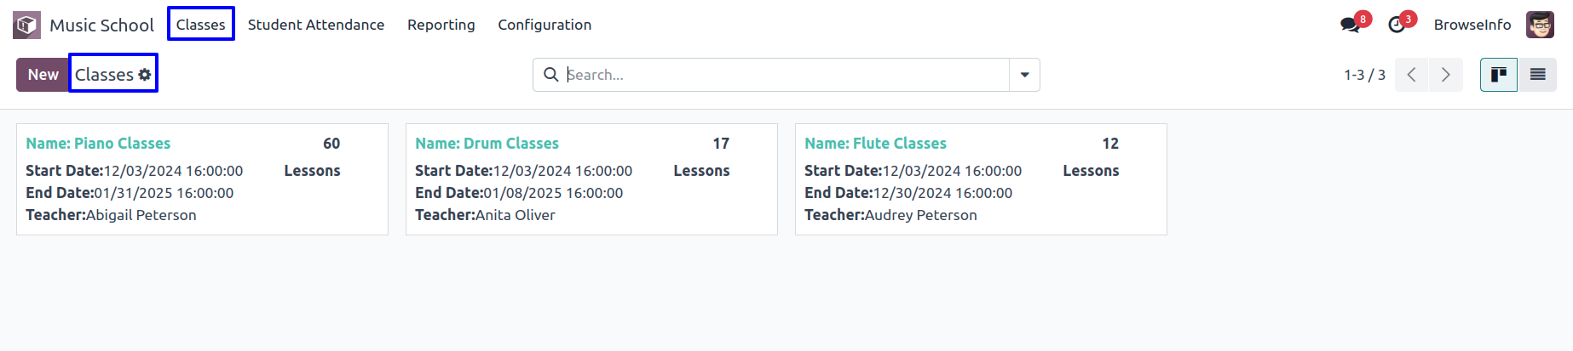The width and height of the screenshot is (1573, 351).
Task: Expand the search filter options dropdown
Action: pyautogui.click(x=1024, y=75)
